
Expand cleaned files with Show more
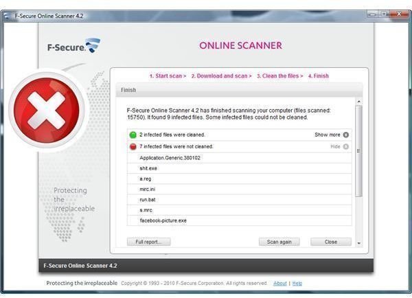[332, 135]
